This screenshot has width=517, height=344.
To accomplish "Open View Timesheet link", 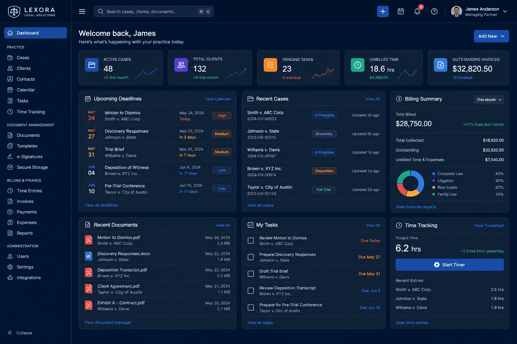I will [489, 226].
